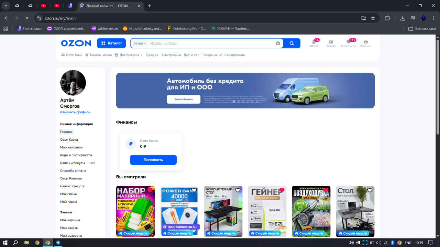The image size is (440, 247).
Task: Open the Воздуходувка product thumbnail
Action: coord(311,211)
